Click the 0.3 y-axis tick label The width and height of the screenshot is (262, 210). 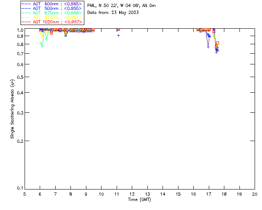point(20,113)
